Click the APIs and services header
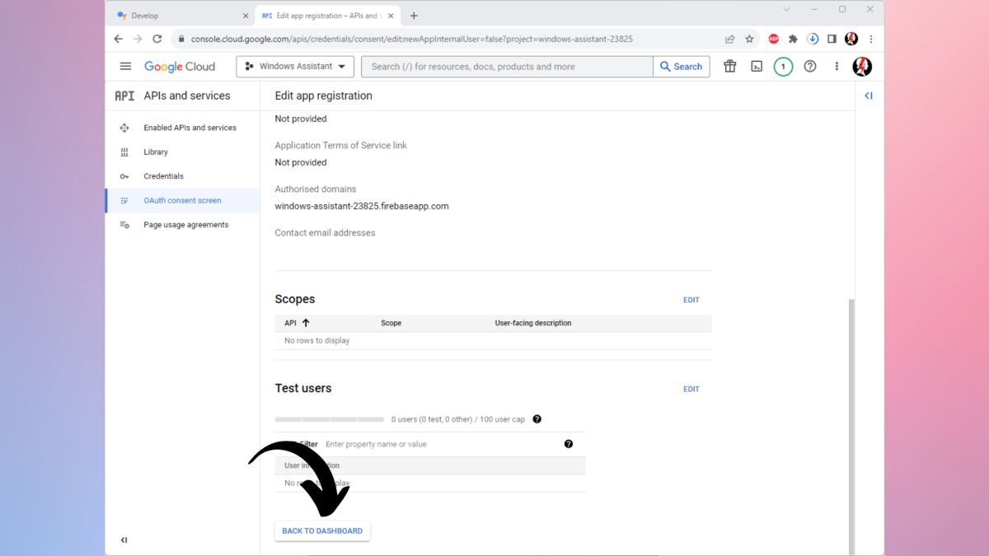 pyautogui.click(x=187, y=96)
